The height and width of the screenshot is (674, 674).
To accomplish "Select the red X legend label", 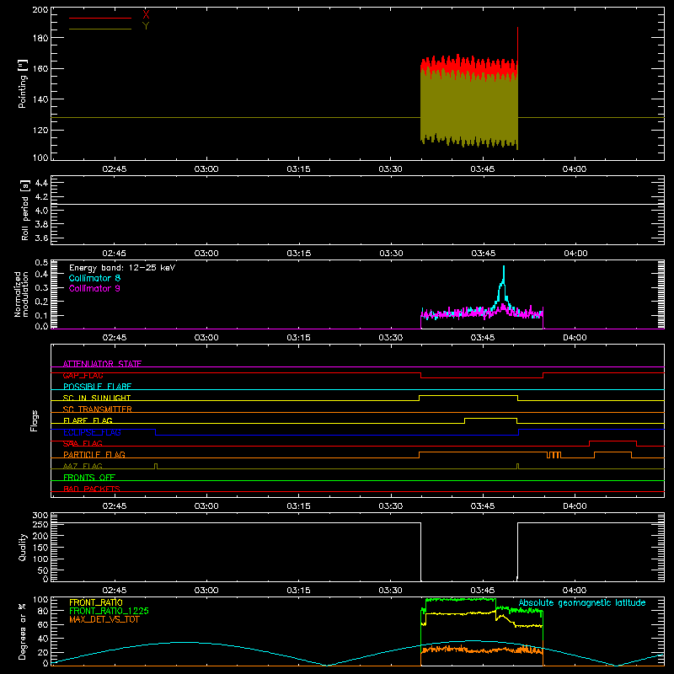I will 146,15.
